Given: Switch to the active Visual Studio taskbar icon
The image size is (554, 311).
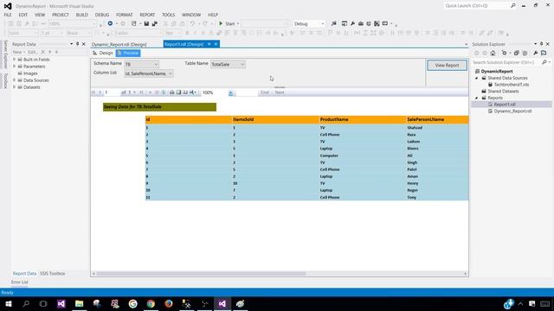Looking at the screenshot, I should pos(222,303).
